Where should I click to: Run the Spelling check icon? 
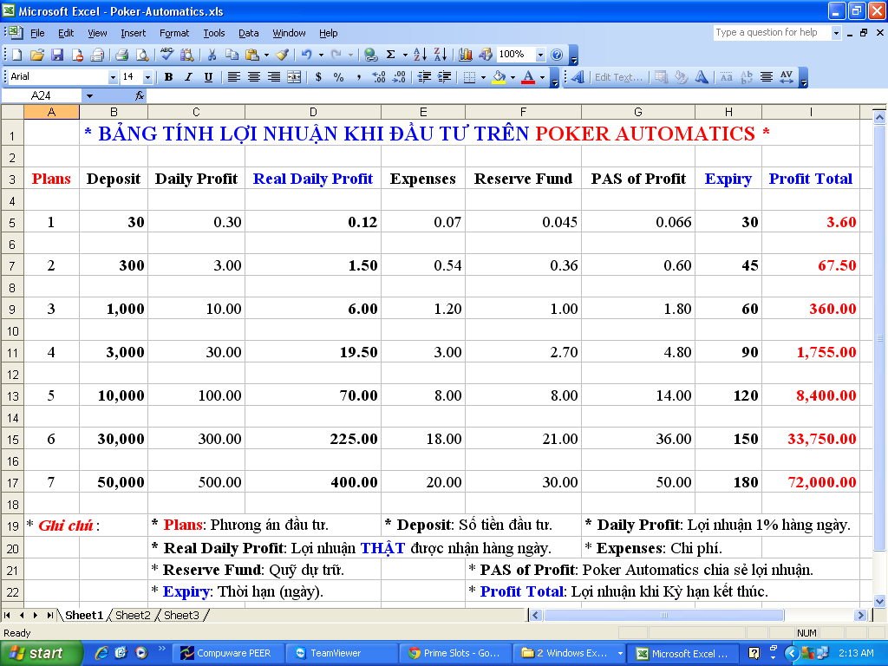(x=166, y=55)
